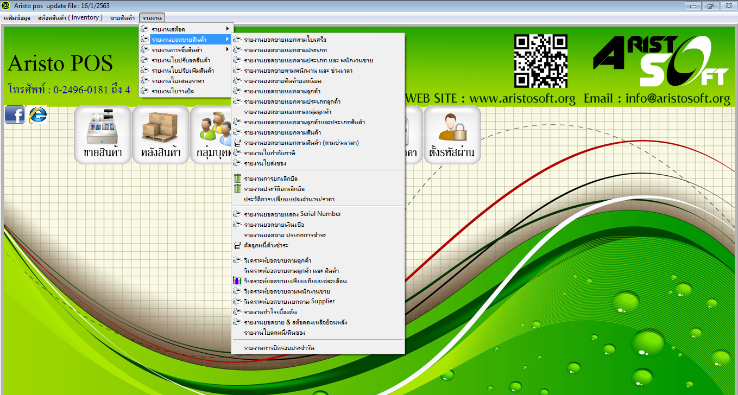Choose รายงานยอดขายแยกตามประเภท
The image size is (738, 395).
click(318, 50)
